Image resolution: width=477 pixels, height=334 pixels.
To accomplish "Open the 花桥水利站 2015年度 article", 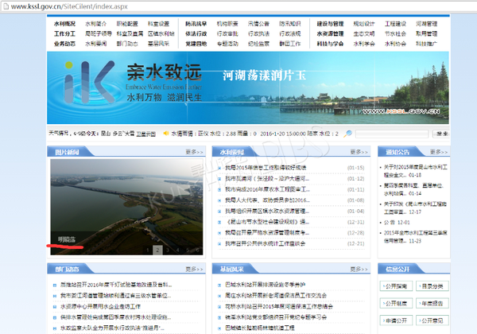I will pos(279,307).
